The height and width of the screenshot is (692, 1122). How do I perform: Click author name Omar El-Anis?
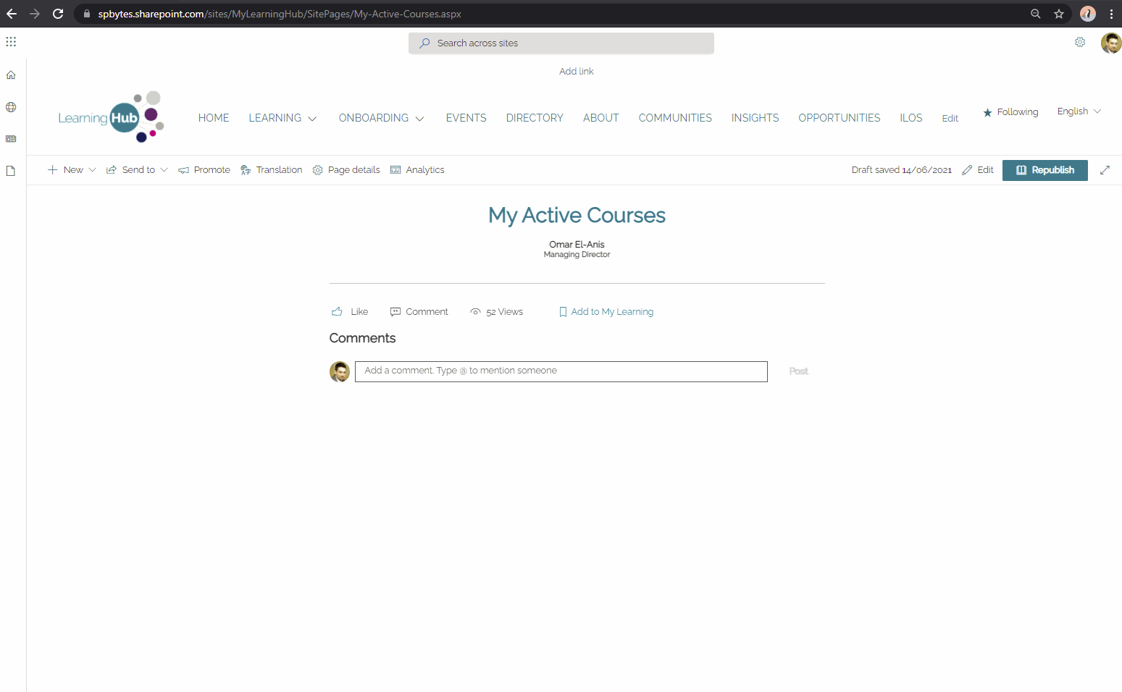577,245
